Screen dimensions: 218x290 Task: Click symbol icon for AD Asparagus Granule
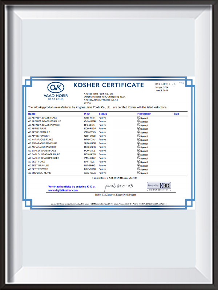coord(138,143)
